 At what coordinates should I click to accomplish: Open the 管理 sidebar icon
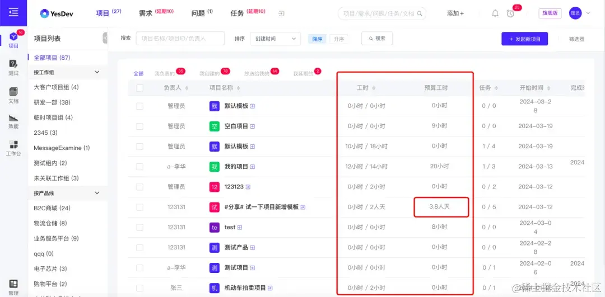tap(13, 287)
